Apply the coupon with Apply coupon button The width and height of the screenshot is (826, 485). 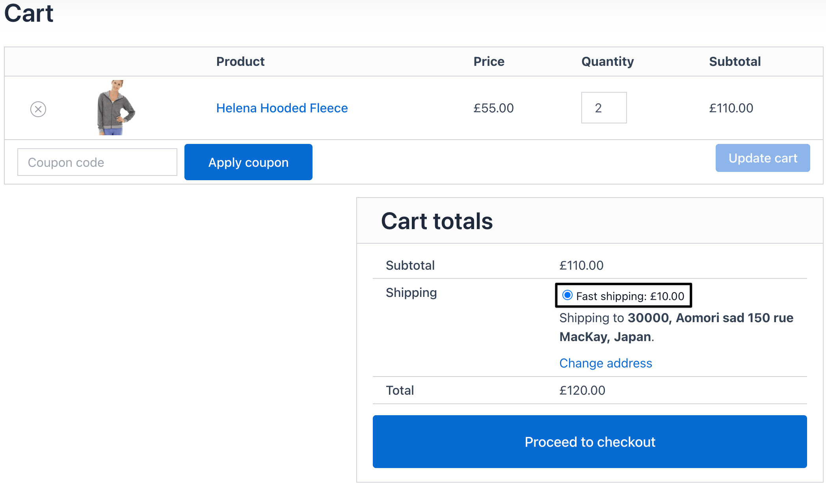point(248,162)
